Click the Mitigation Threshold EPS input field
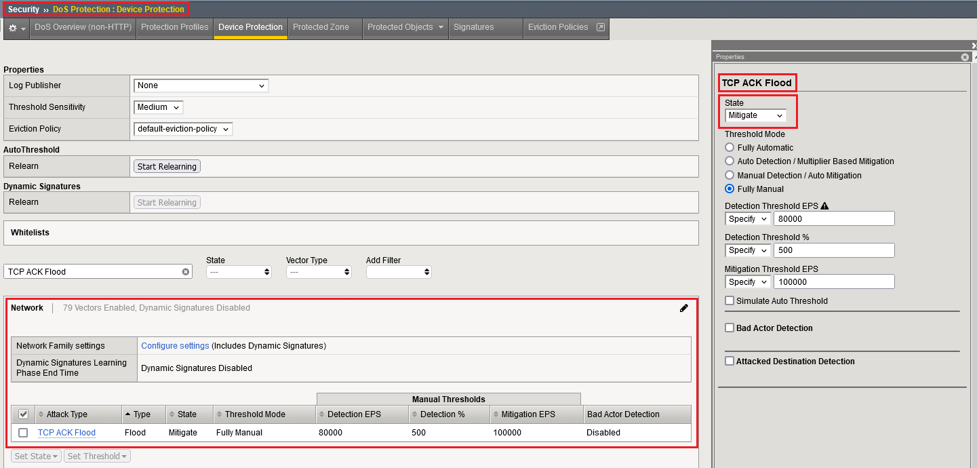 click(x=833, y=282)
